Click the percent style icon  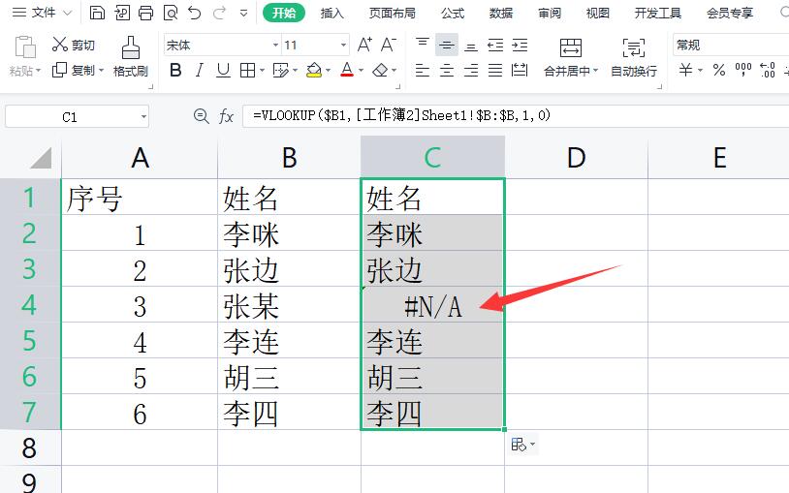coord(718,70)
